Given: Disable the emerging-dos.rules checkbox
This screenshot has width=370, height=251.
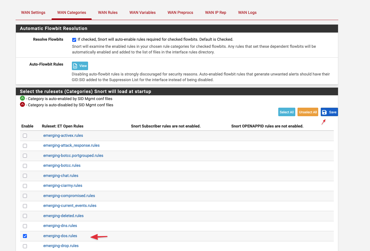Looking at the screenshot, I should pos(25,236).
